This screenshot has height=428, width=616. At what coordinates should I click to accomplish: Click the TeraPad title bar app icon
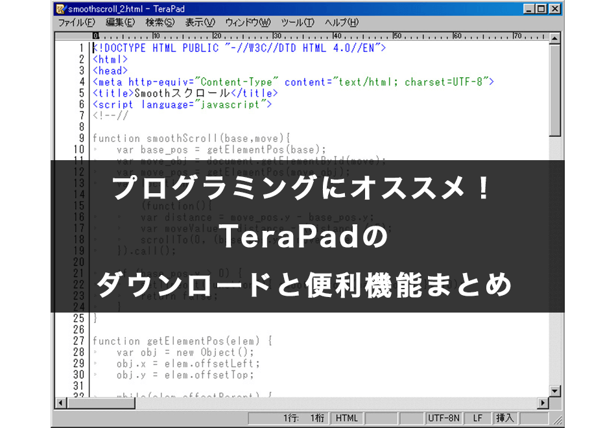coord(60,8)
